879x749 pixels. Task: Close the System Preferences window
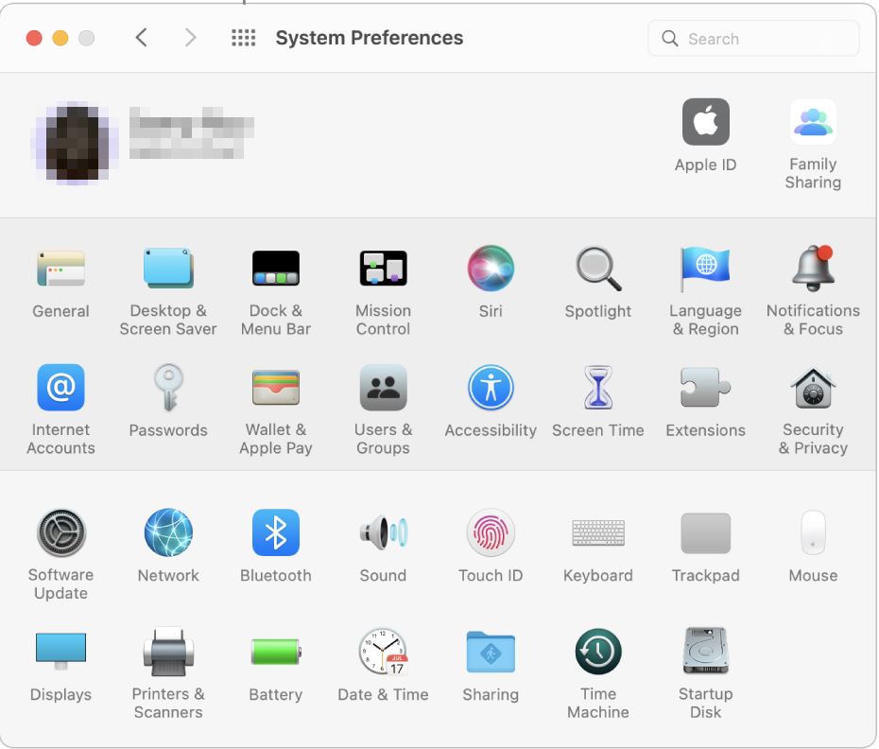[34, 38]
